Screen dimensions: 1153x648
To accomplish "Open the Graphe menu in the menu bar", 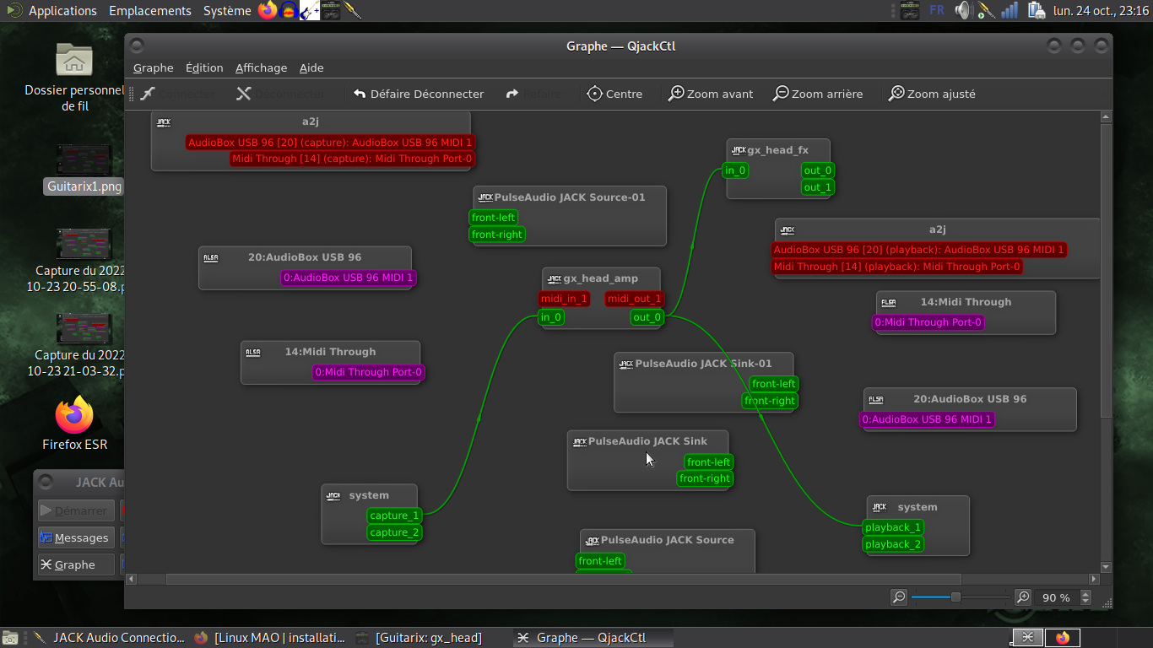I will (x=153, y=67).
